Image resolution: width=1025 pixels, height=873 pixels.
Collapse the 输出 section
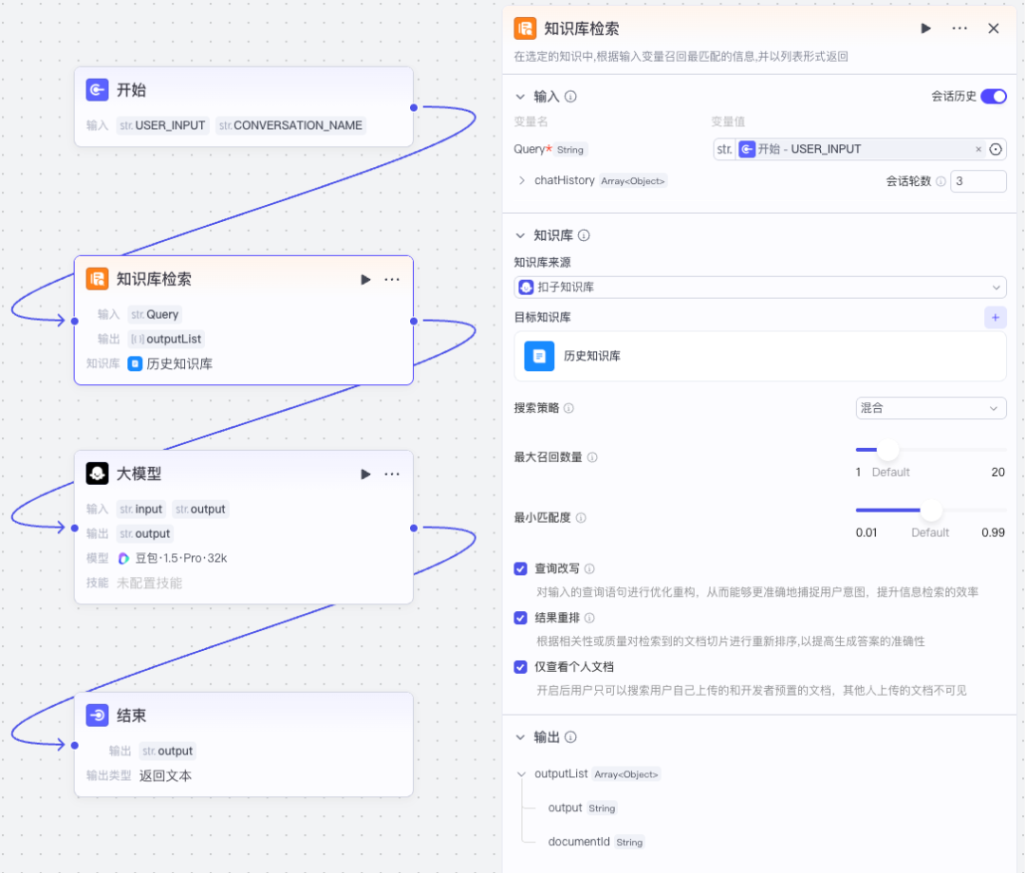pyautogui.click(x=520, y=736)
